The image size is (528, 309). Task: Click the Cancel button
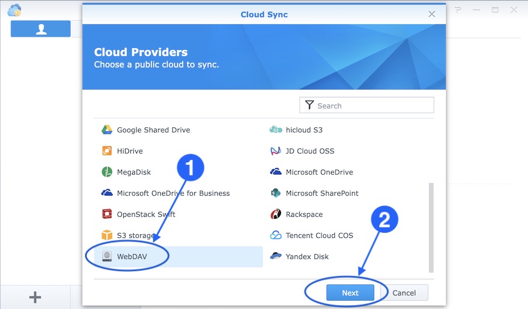click(x=404, y=293)
